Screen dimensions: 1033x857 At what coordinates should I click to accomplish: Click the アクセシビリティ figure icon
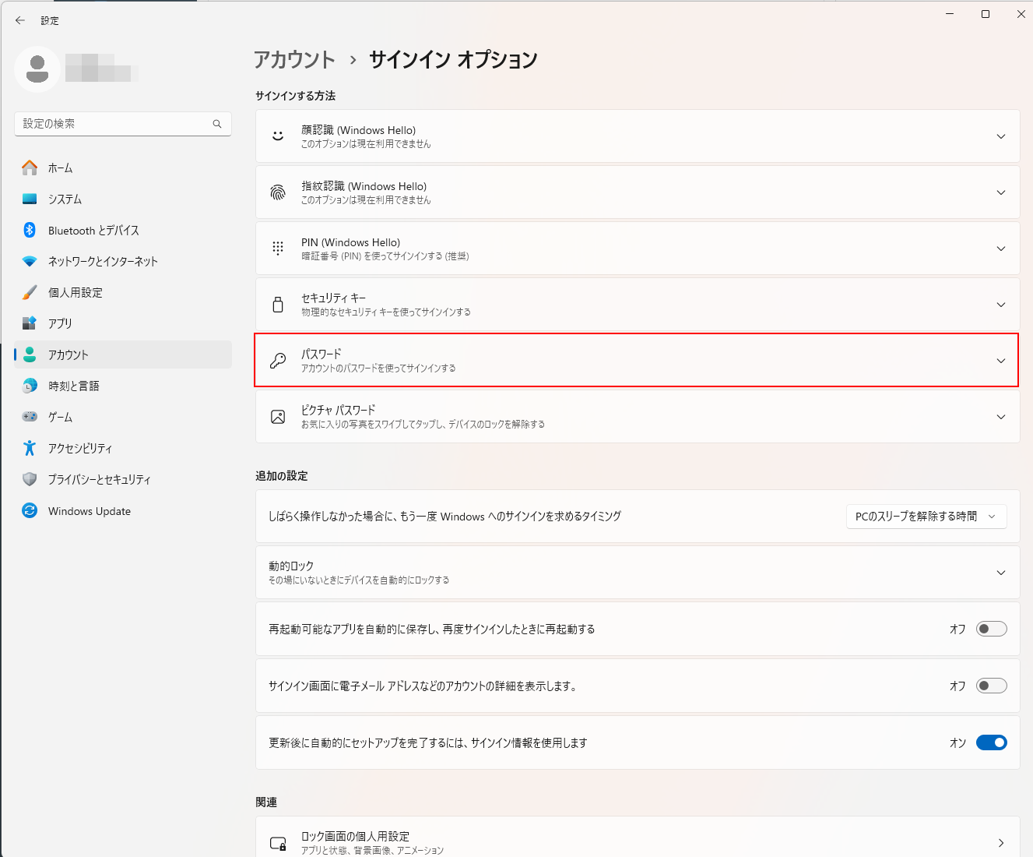[x=30, y=448]
